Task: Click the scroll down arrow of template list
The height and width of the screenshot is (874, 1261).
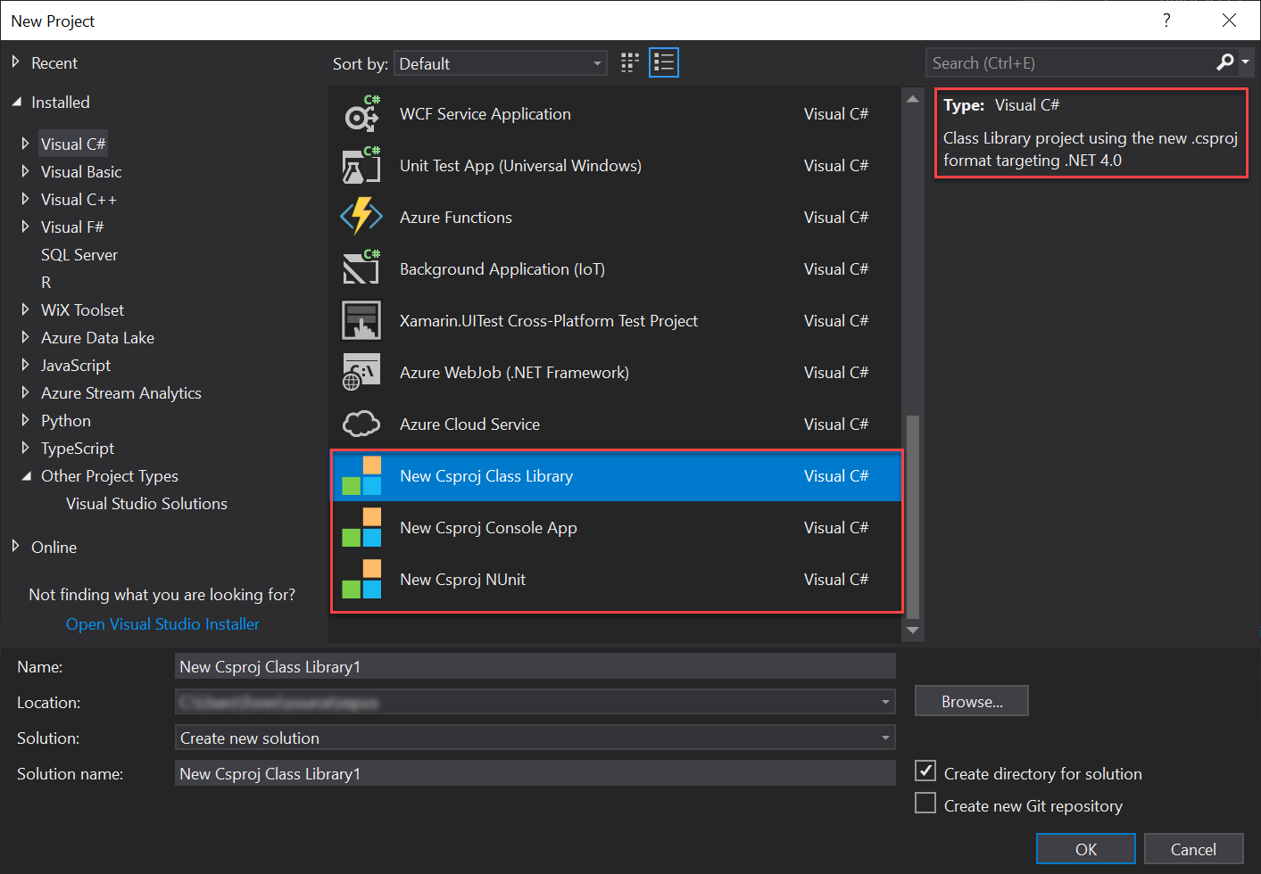Action: coord(912,630)
